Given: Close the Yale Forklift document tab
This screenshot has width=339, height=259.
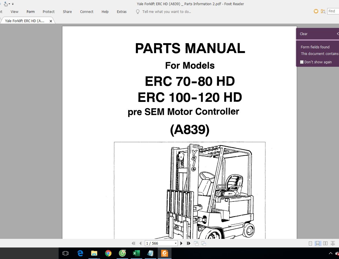Looking at the screenshot, I should point(51,21).
